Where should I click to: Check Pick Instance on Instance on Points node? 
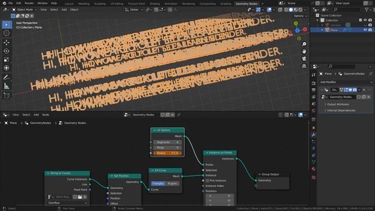[207, 181]
